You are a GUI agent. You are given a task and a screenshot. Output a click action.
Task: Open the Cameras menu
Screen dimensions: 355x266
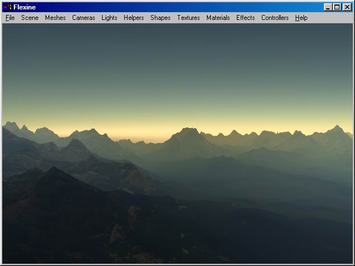pyautogui.click(x=84, y=18)
